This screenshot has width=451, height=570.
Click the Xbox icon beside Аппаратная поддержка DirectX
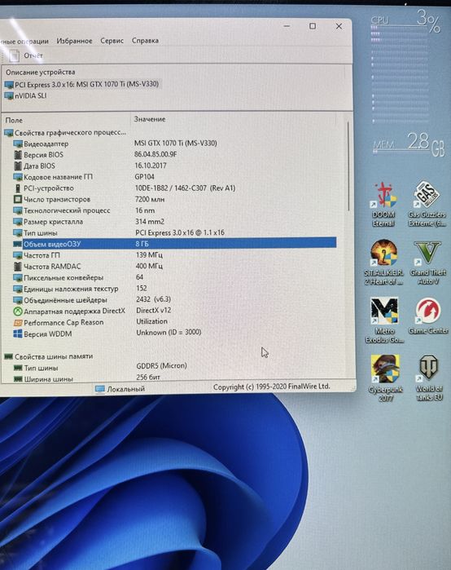(x=18, y=312)
